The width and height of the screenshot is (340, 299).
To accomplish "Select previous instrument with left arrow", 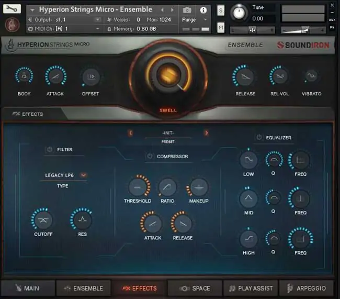I will pos(162,10).
